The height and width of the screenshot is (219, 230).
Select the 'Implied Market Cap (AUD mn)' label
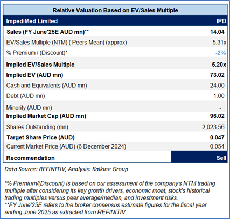tap(46, 116)
